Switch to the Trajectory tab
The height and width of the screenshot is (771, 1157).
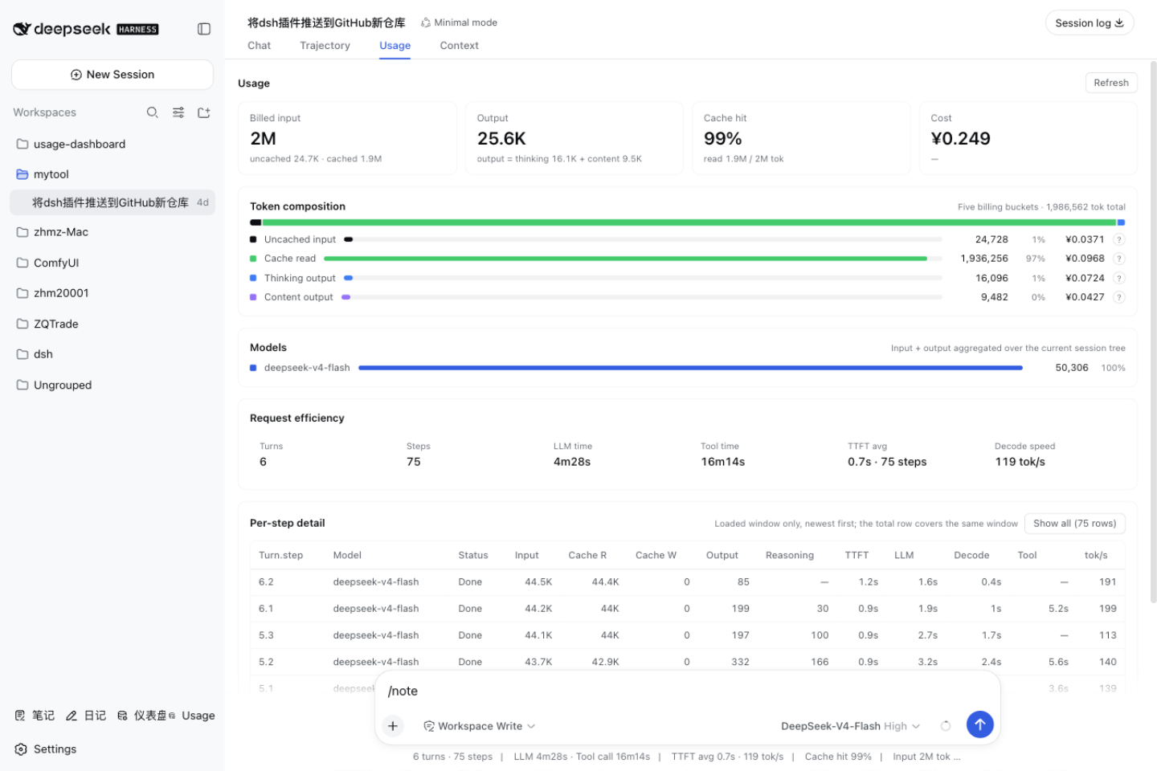point(325,46)
